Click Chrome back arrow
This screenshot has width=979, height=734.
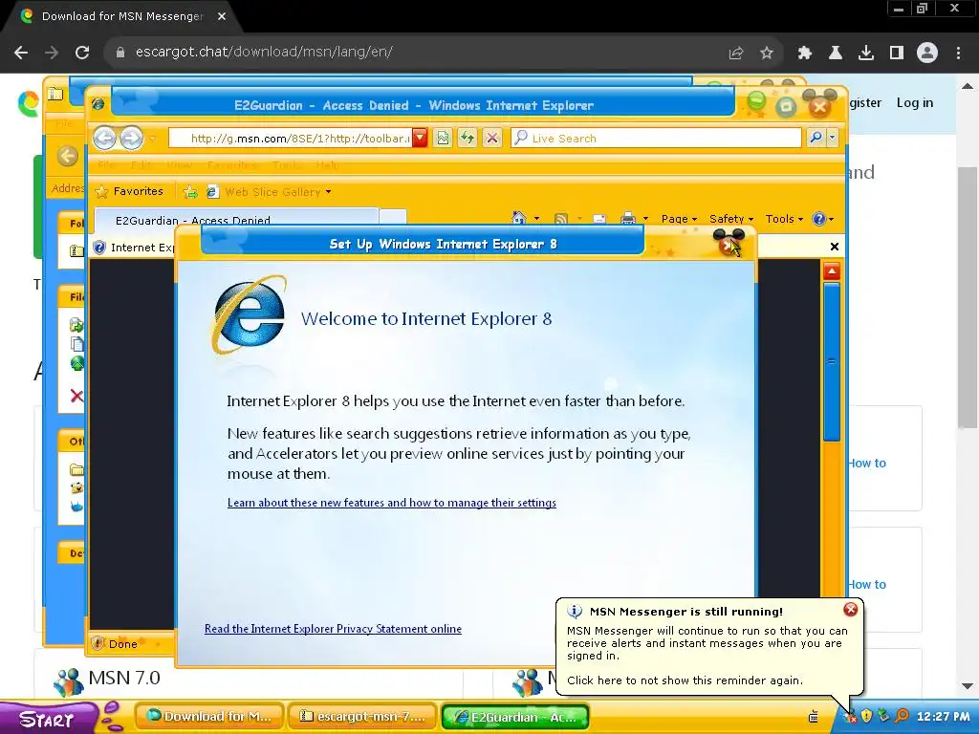point(21,53)
